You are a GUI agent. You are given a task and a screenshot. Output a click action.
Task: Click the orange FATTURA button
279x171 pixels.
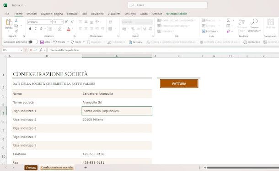179,83
